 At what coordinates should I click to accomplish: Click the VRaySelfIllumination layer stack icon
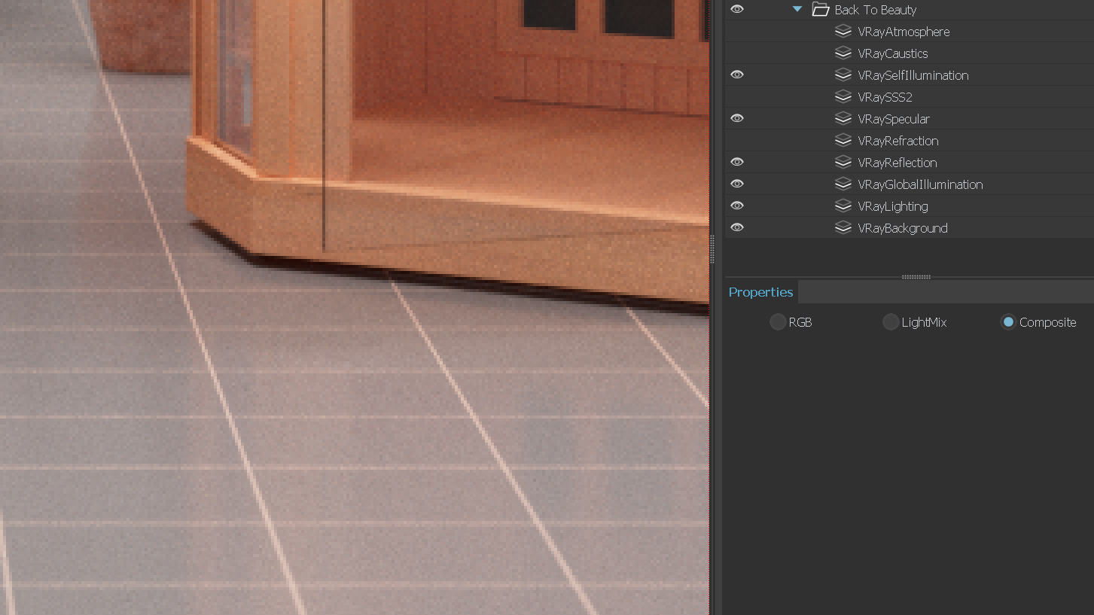point(843,75)
